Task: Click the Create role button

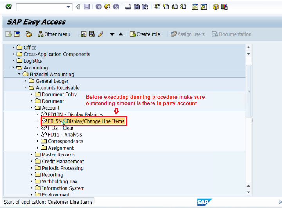Action: click(x=145, y=34)
